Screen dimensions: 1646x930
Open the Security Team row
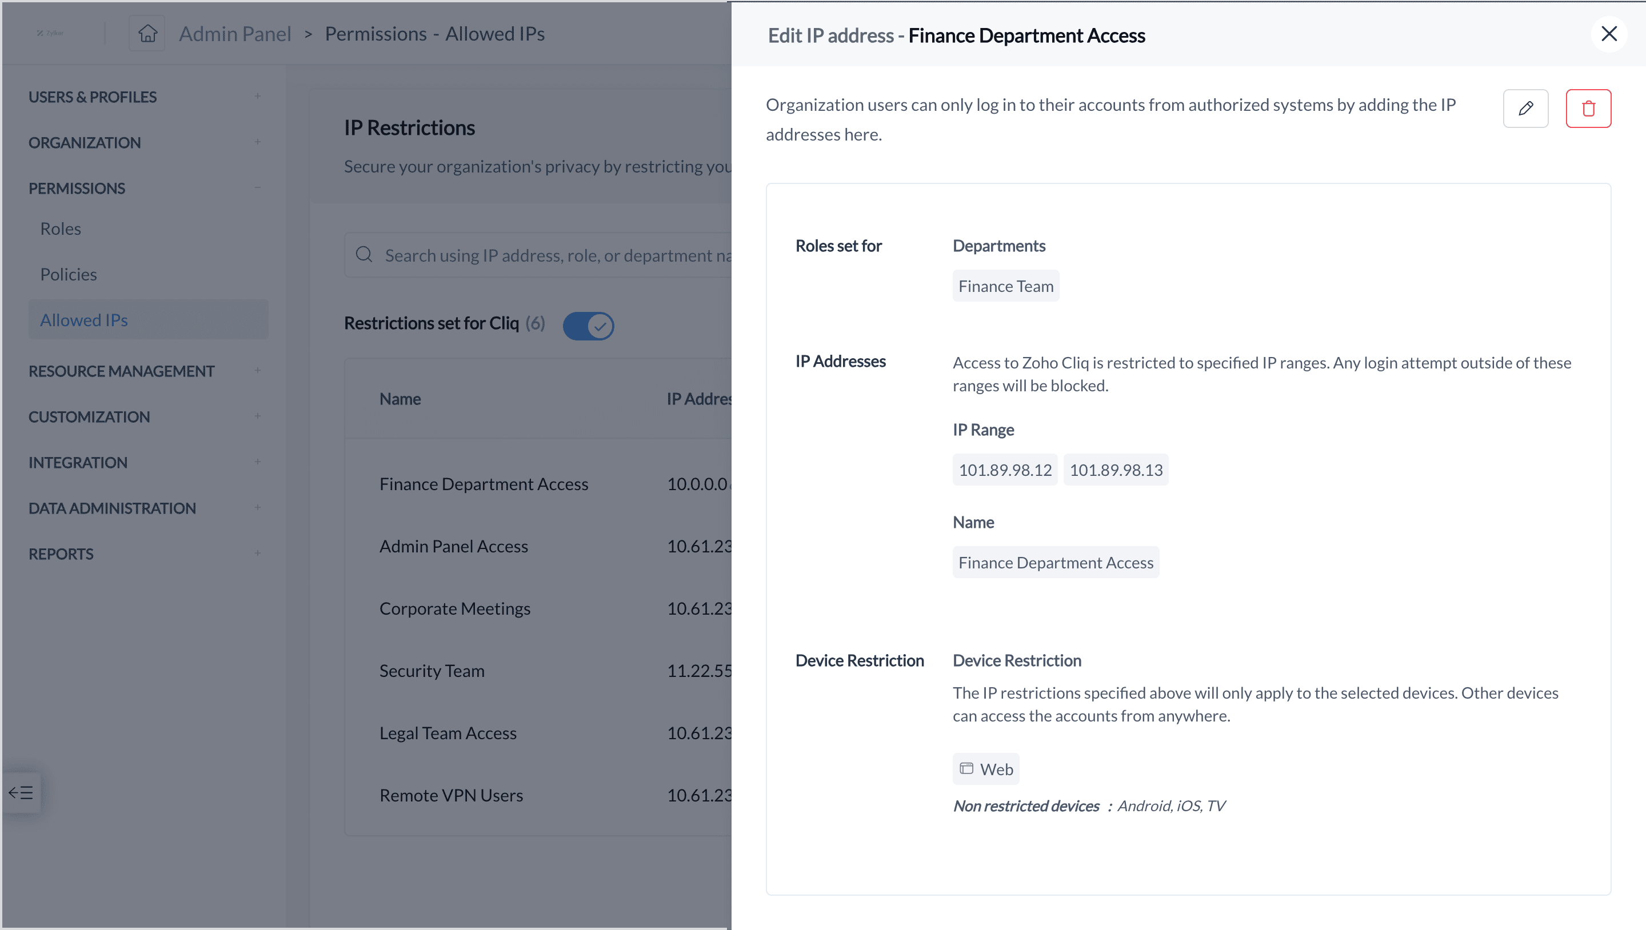click(432, 671)
